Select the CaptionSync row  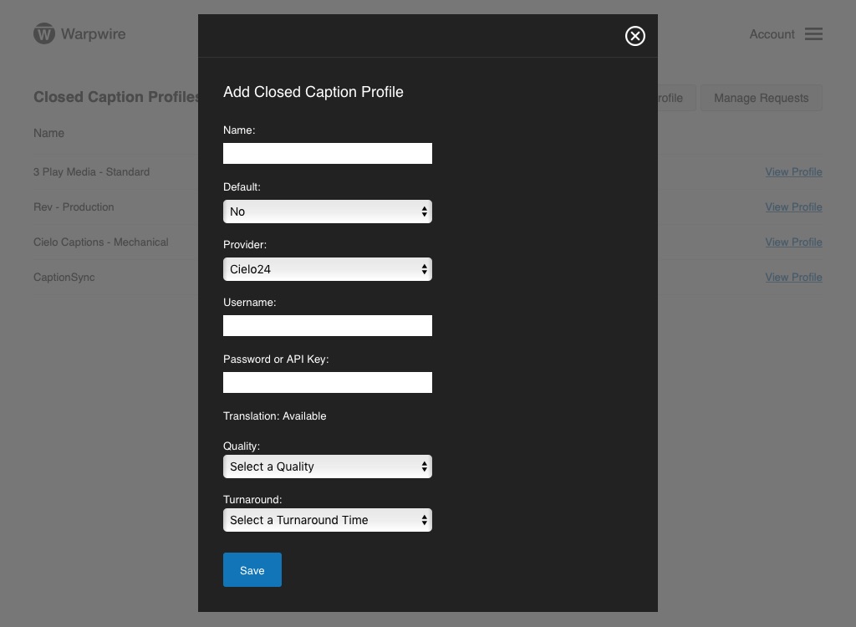pyautogui.click(x=427, y=277)
